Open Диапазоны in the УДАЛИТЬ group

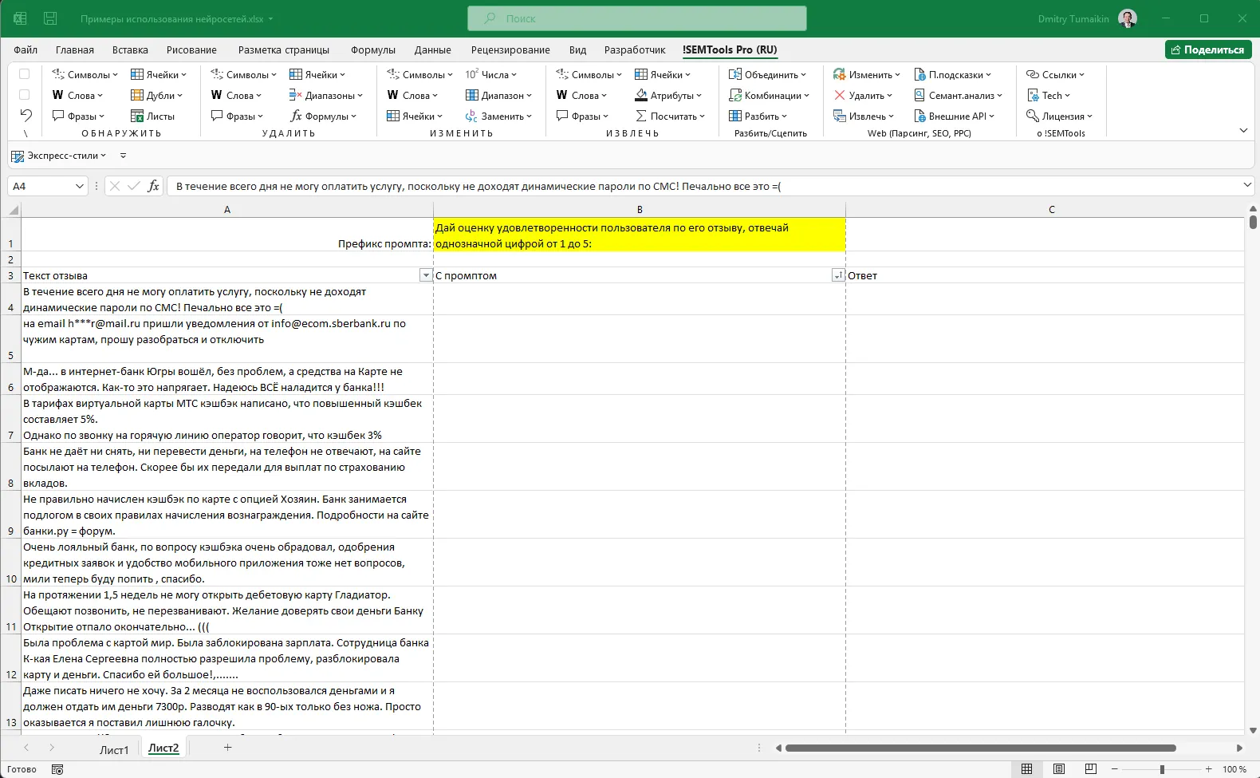tap(325, 95)
